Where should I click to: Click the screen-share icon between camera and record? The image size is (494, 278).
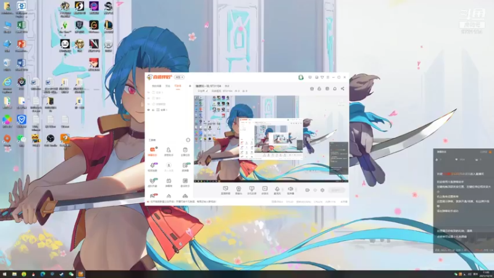[x=252, y=190]
